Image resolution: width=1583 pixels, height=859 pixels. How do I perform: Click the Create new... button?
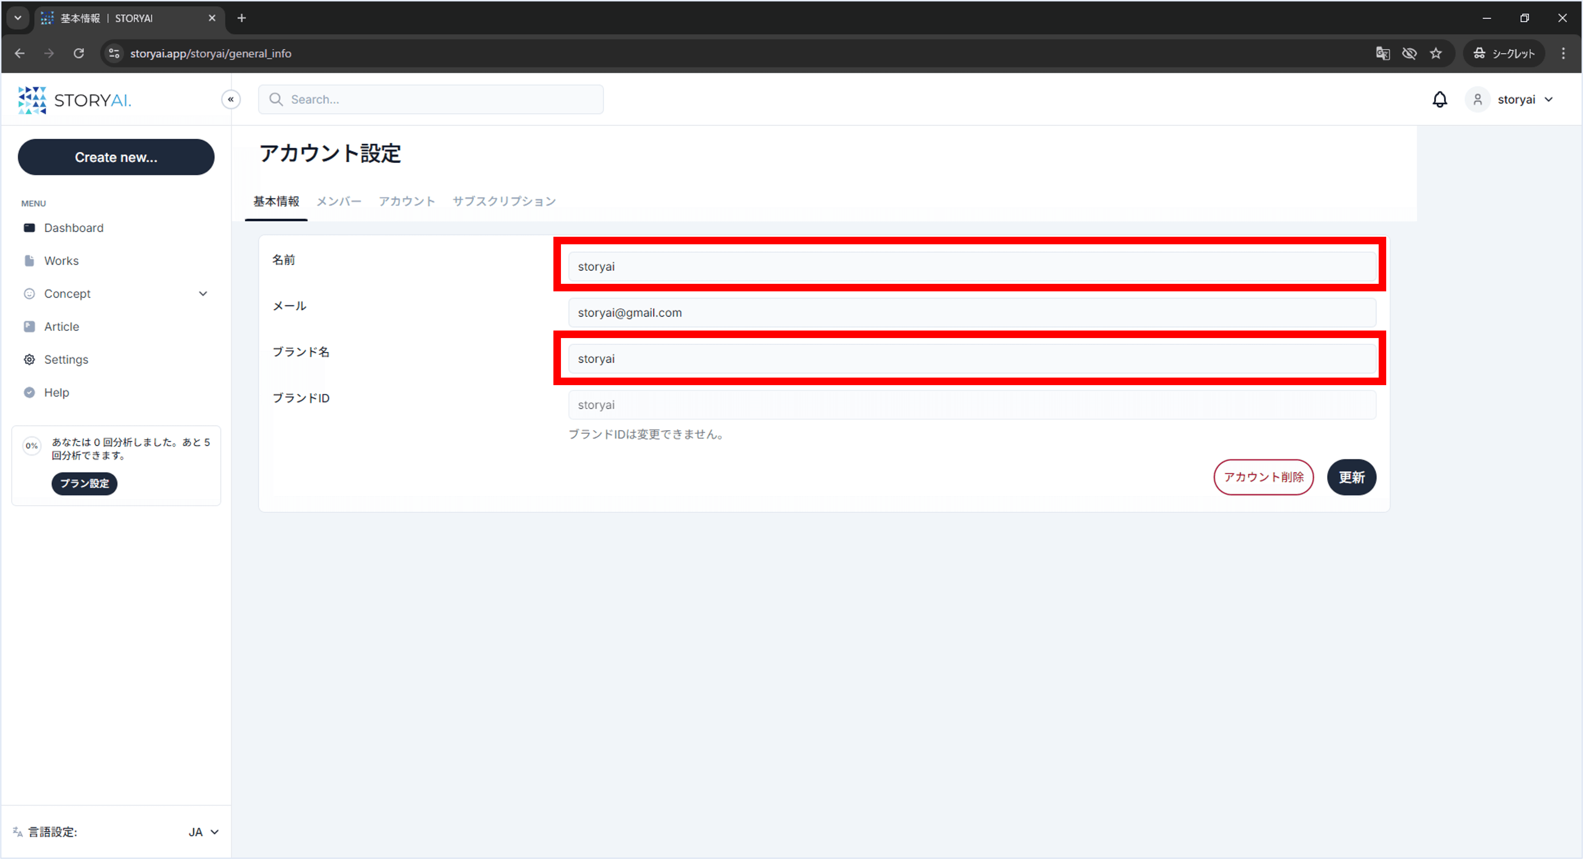[116, 157]
